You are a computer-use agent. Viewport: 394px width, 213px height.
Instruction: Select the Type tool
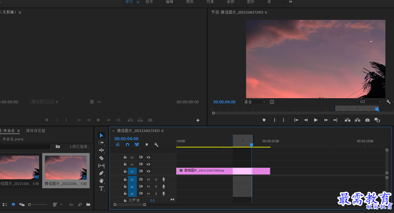tap(101, 188)
